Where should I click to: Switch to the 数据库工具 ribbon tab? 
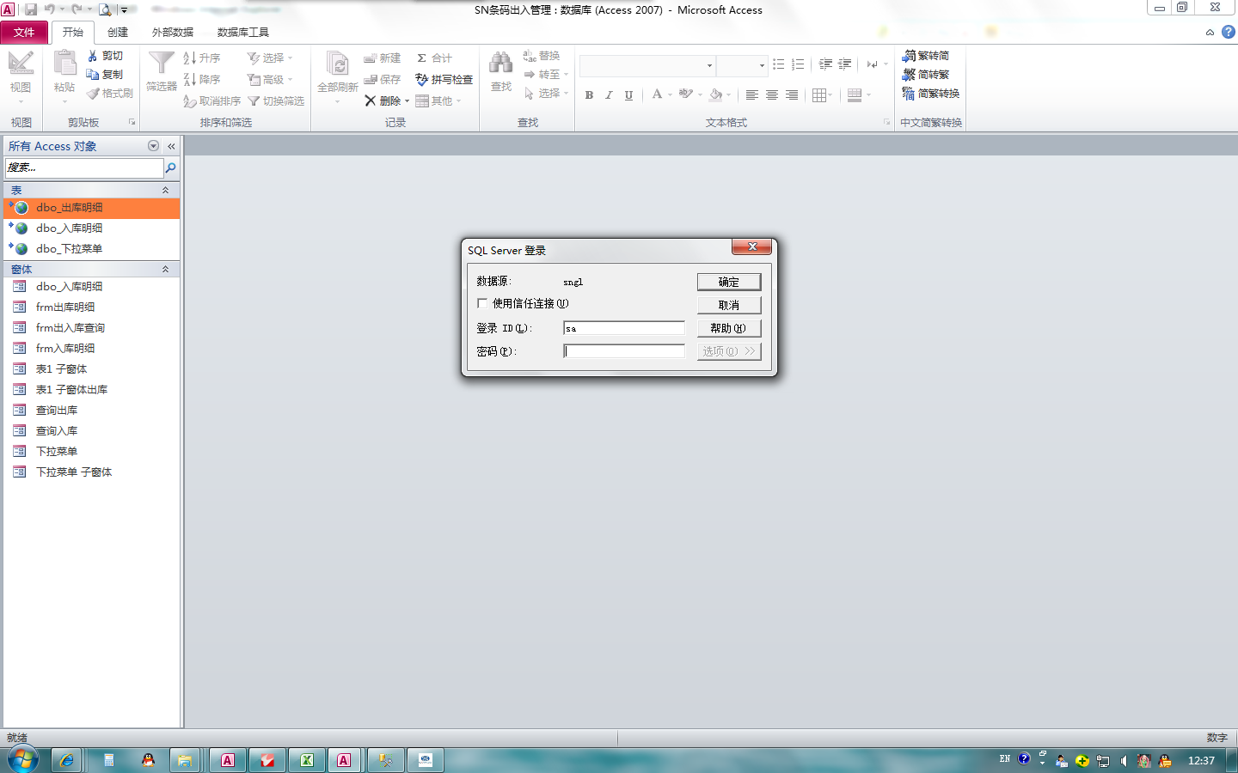coord(243,32)
